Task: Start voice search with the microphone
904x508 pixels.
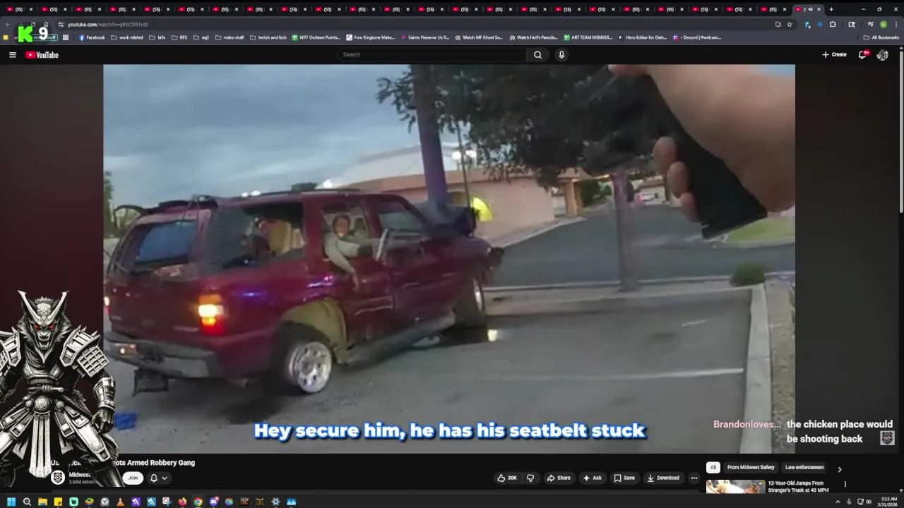Action: (x=561, y=54)
